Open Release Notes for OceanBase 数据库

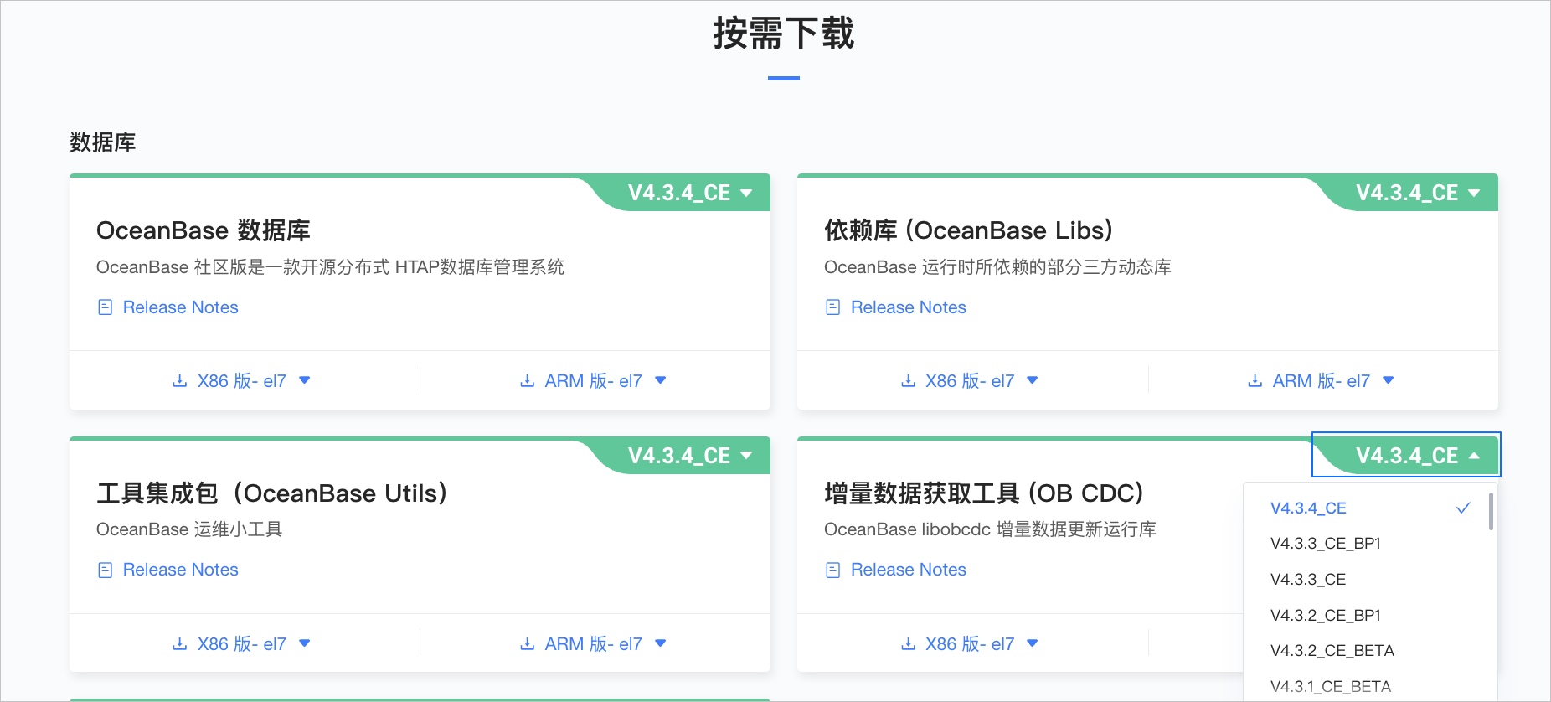click(180, 307)
